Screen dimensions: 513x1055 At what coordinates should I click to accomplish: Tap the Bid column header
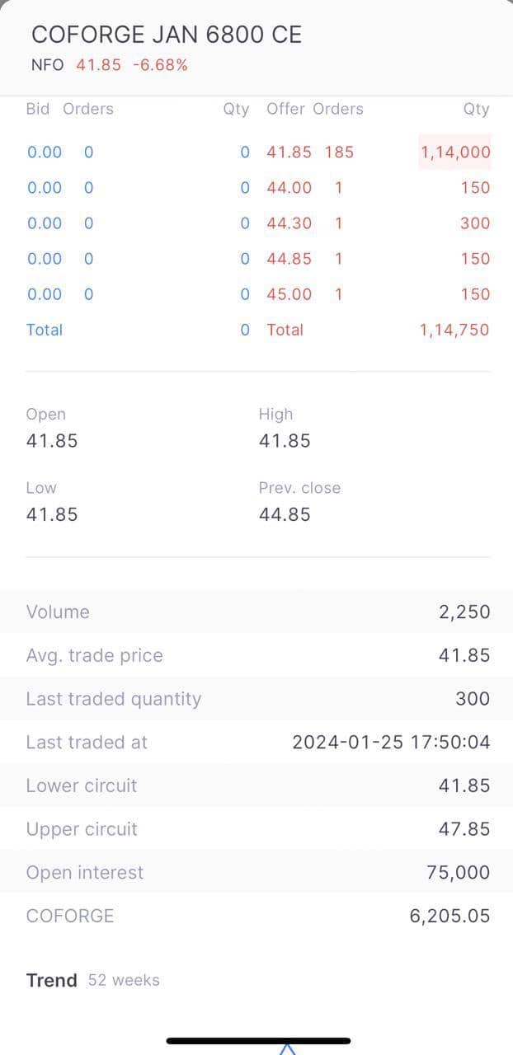pos(38,109)
